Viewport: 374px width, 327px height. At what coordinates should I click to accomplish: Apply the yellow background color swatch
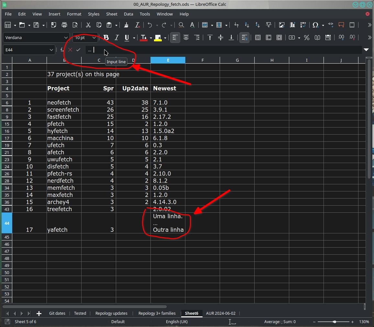click(x=158, y=37)
